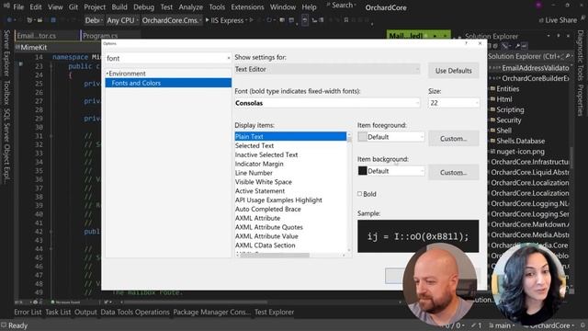Open the Extensions menu
This screenshot has height=331, width=588.
(x=247, y=6)
